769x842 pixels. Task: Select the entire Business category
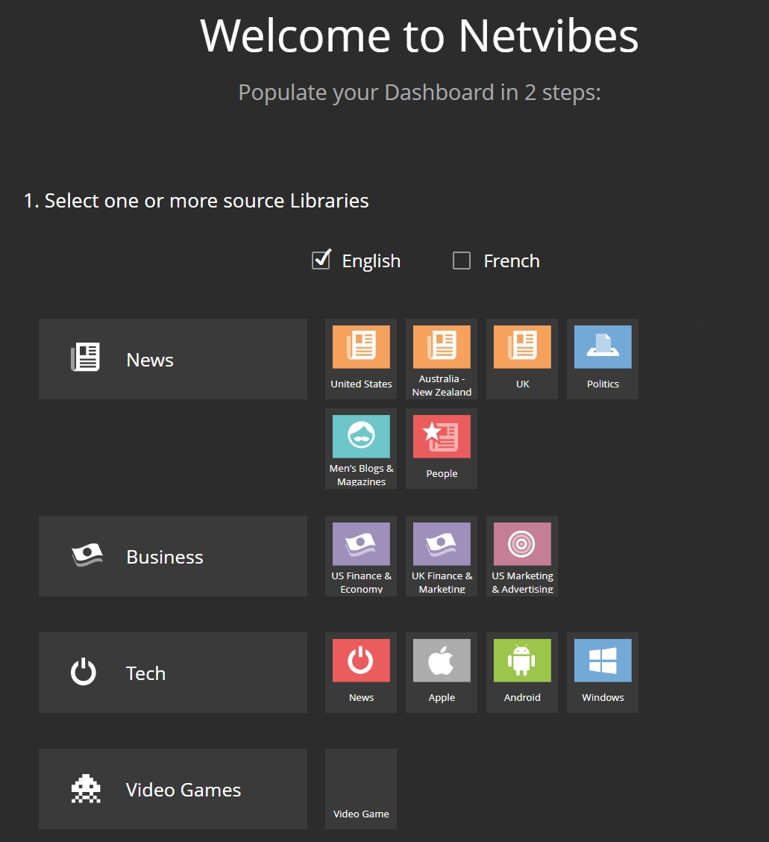coord(173,556)
